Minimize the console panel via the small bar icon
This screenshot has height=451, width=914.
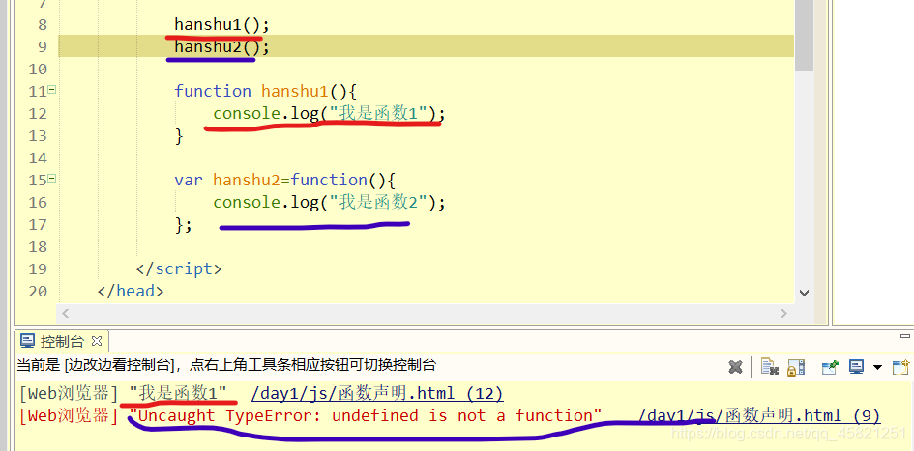coord(905,336)
